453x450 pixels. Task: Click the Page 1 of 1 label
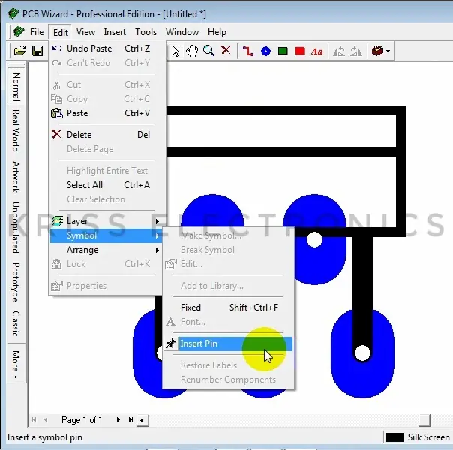tap(82, 420)
